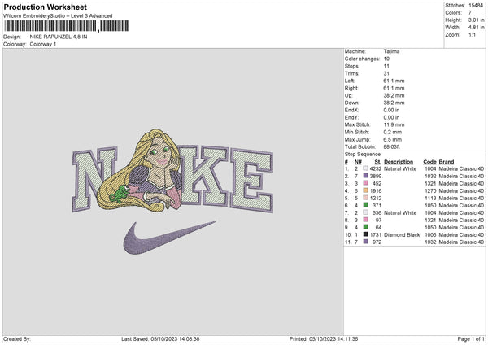Click thread code '1270'
The height and width of the screenshot is (345, 488).
430,191
